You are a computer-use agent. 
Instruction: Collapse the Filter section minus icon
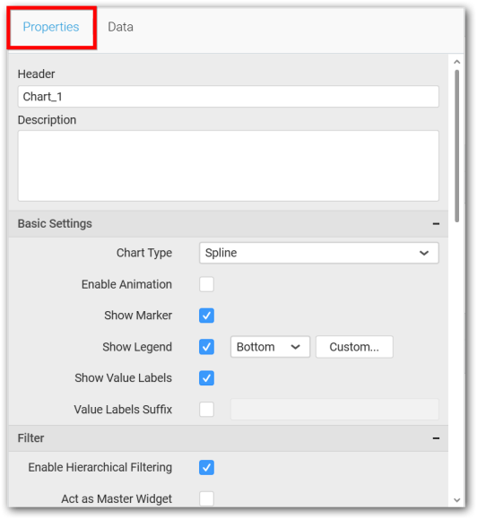coord(436,438)
